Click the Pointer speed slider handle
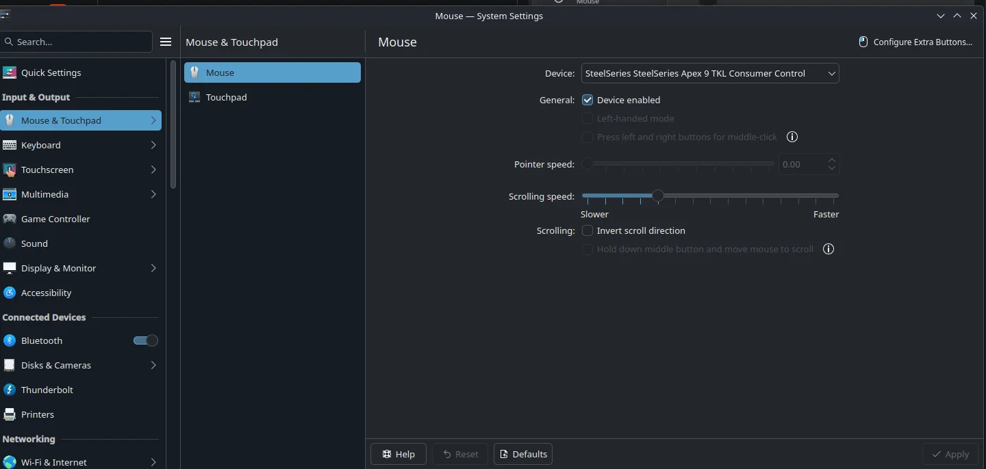Viewport: 986px width, 469px height. (x=587, y=163)
